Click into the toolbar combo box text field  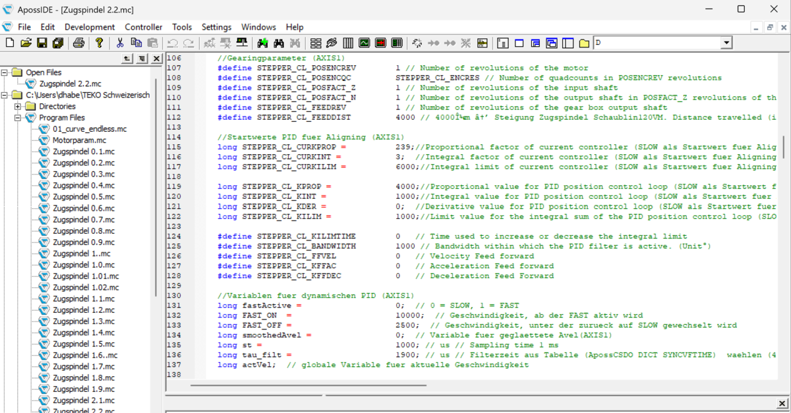click(656, 43)
